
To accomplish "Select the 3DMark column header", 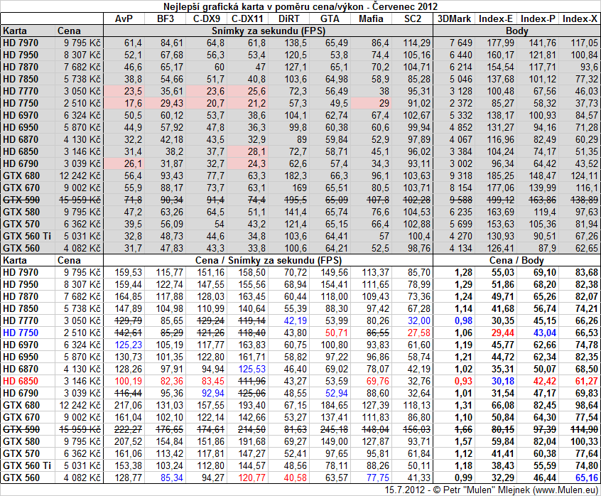I will (x=454, y=18).
